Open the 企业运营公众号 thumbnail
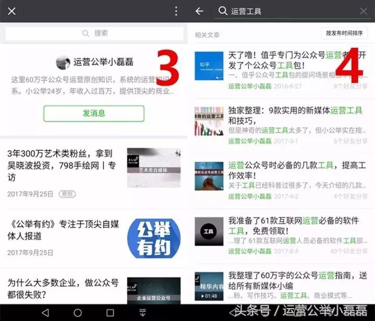 [154, 291]
